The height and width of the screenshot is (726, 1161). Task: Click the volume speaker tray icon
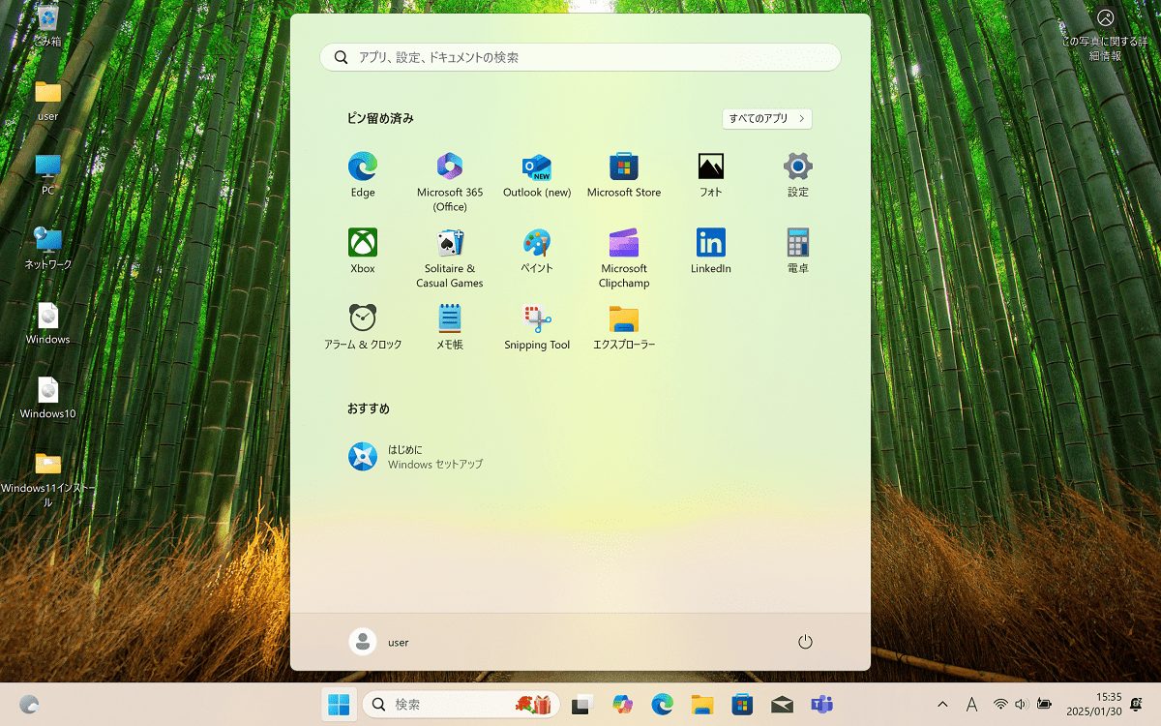[1022, 705]
